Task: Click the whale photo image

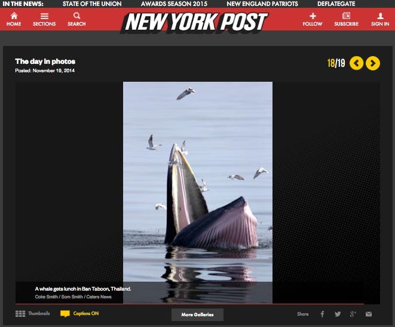Action: tap(198, 192)
